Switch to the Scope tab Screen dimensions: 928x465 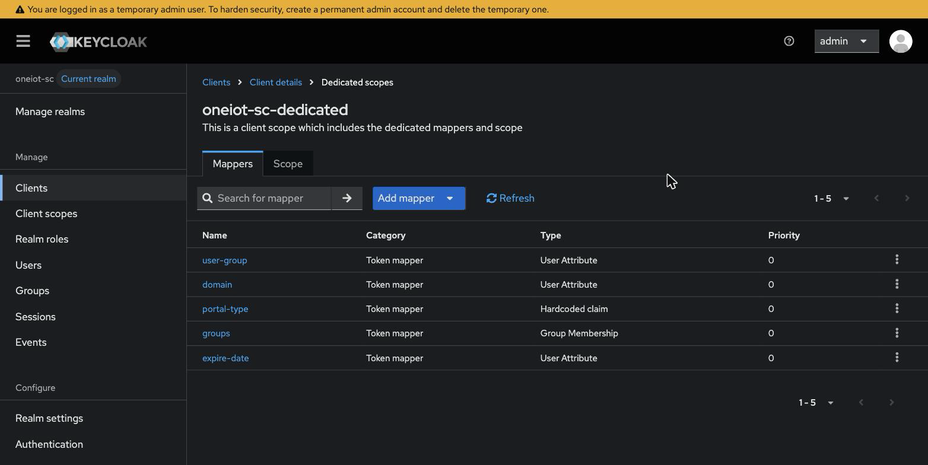(288, 164)
